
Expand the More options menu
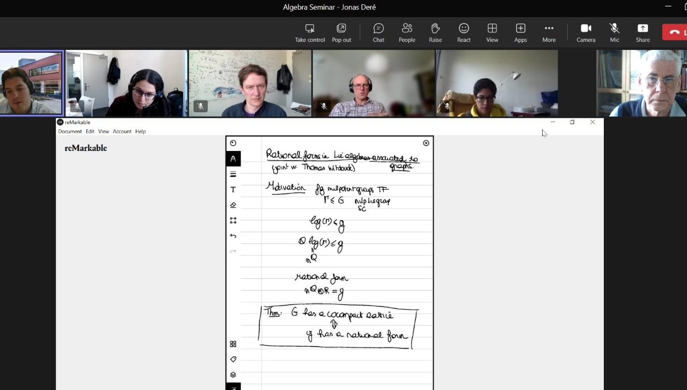(x=549, y=32)
